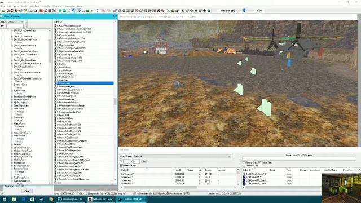This screenshot has height=203, width=361.
Task: Select the LibertyPrimeRace tree item
Action: (x=21, y=148)
